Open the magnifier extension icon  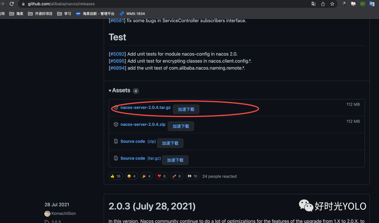tap(344, 4)
